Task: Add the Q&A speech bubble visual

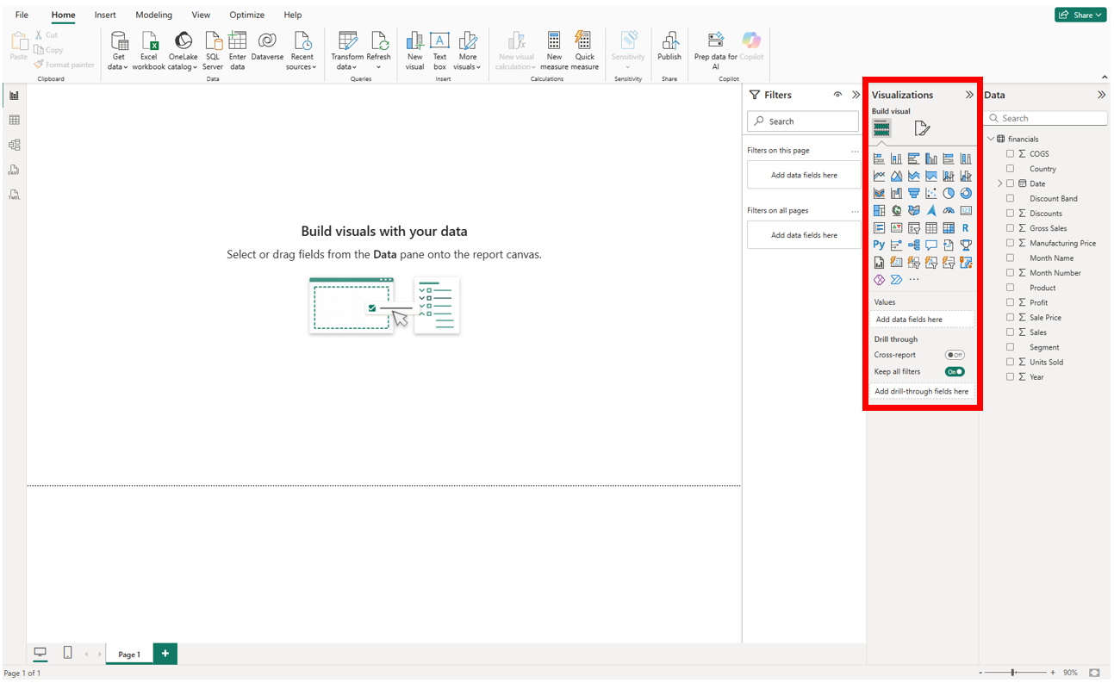Action: tap(931, 245)
